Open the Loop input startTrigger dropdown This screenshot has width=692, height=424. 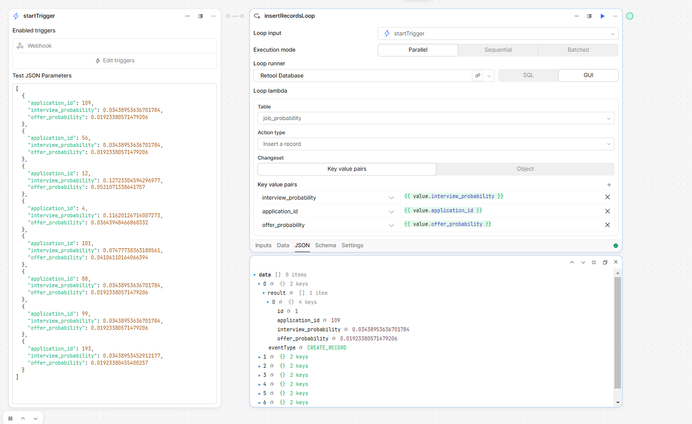(498, 33)
